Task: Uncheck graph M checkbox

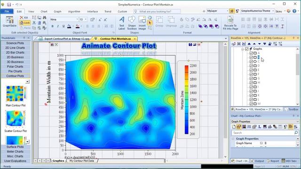Action: pos(251,104)
